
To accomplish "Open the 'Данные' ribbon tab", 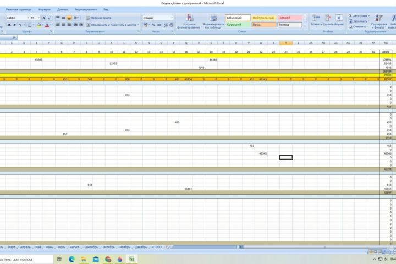I will point(62,9).
